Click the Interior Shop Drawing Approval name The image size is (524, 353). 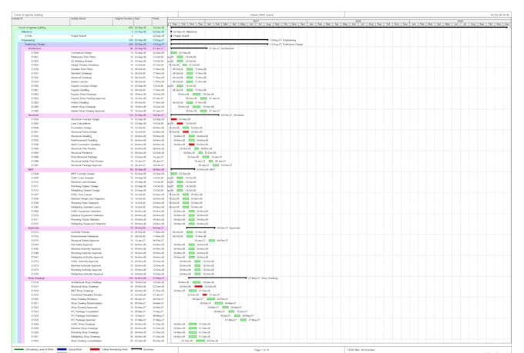pyautogui.click(x=88, y=111)
